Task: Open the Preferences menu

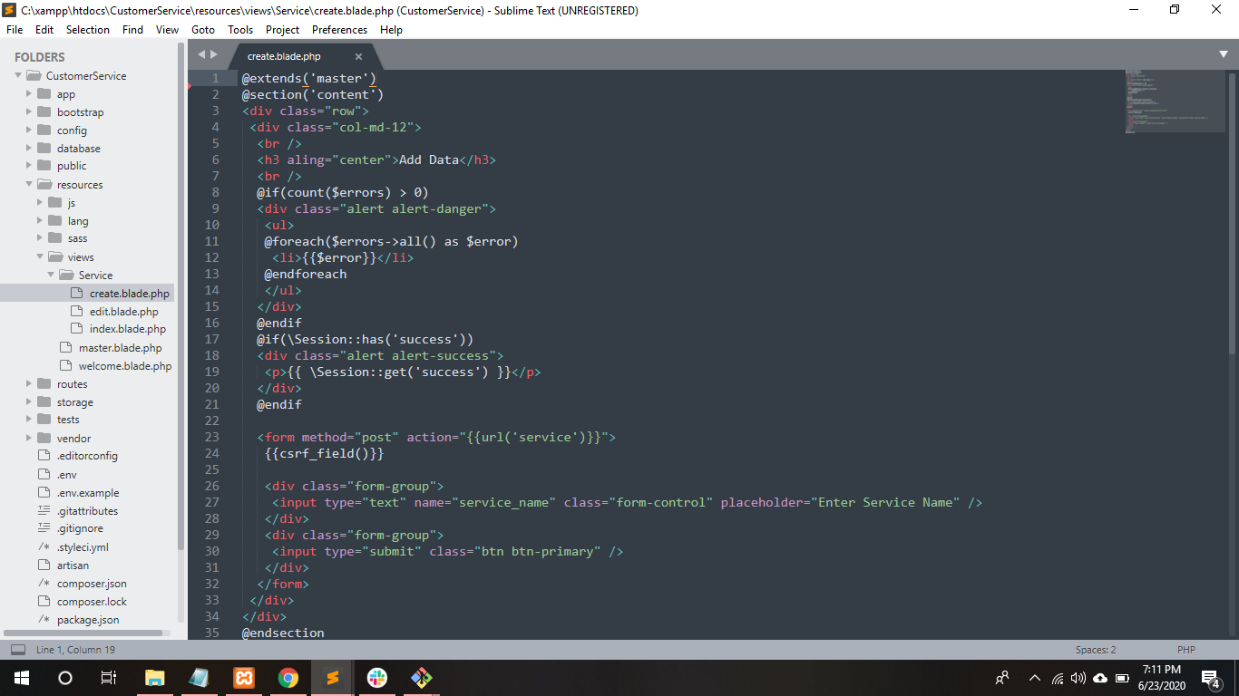Action: pyautogui.click(x=339, y=30)
